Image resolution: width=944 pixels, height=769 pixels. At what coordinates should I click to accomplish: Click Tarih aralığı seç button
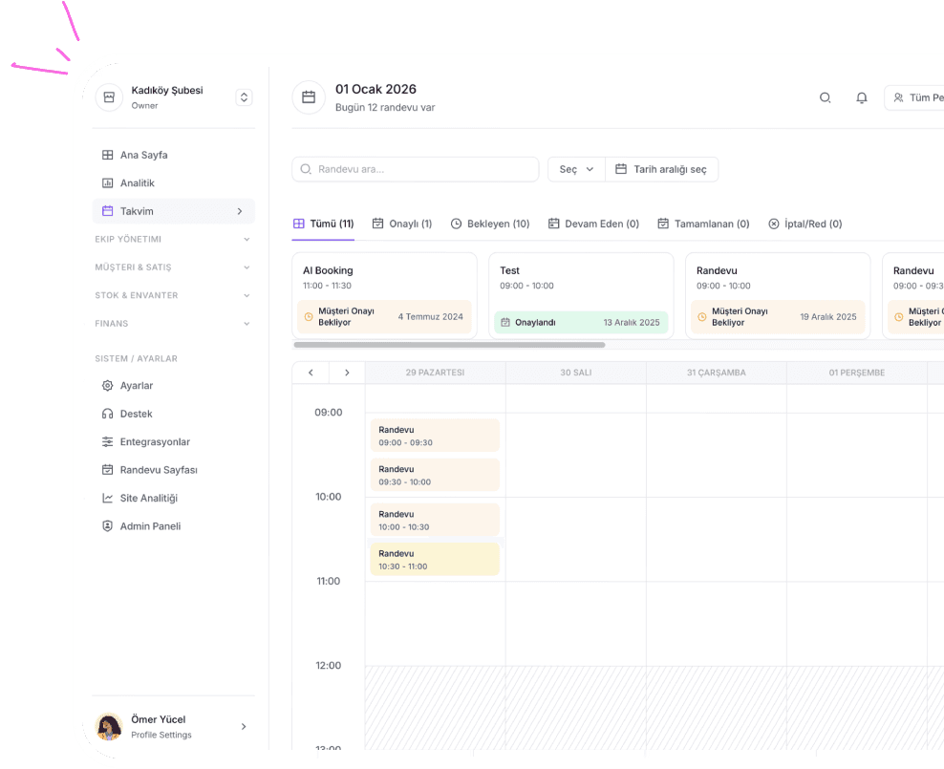[x=661, y=169]
